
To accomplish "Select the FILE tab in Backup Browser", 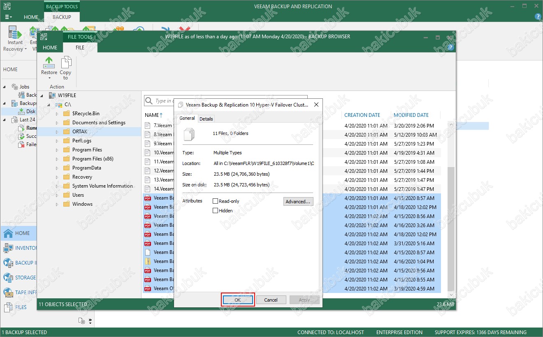I will click(x=80, y=47).
